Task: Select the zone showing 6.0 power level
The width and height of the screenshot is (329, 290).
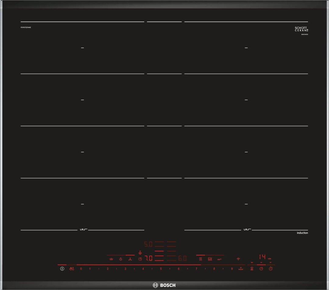Action: (182, 258)
